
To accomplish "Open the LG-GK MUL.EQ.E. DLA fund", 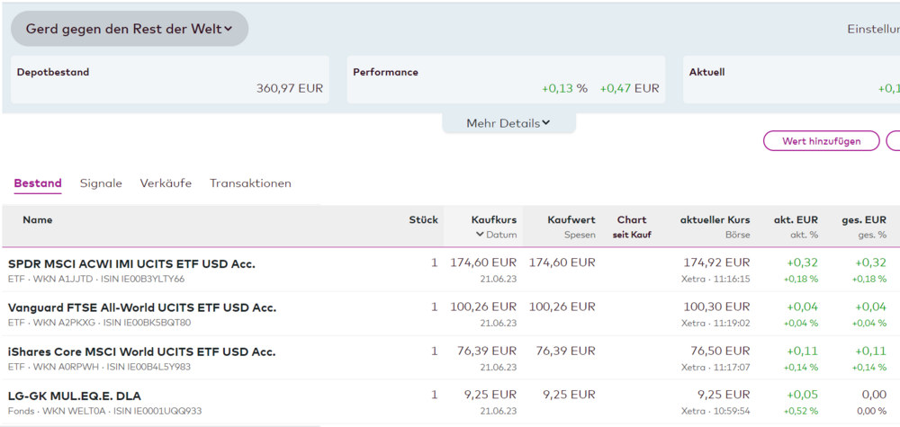I will 75,396.
